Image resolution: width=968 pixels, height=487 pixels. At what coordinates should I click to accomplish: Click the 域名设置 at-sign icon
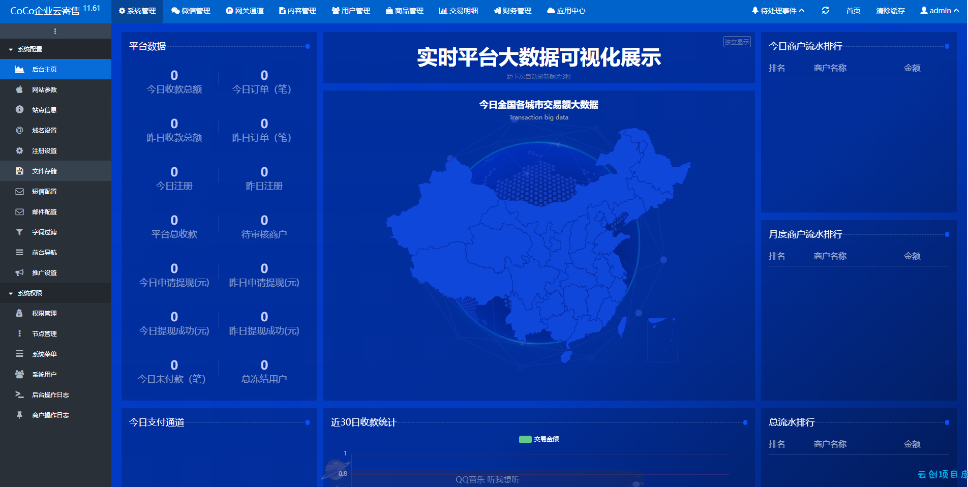[x=19, y=130]
